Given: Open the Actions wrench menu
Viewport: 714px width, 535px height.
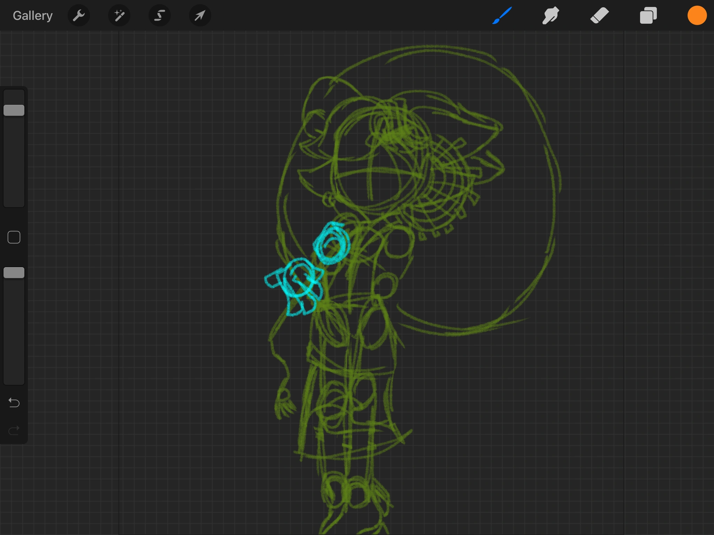Looking at the screenshot, I should click(x=79, y=16).
